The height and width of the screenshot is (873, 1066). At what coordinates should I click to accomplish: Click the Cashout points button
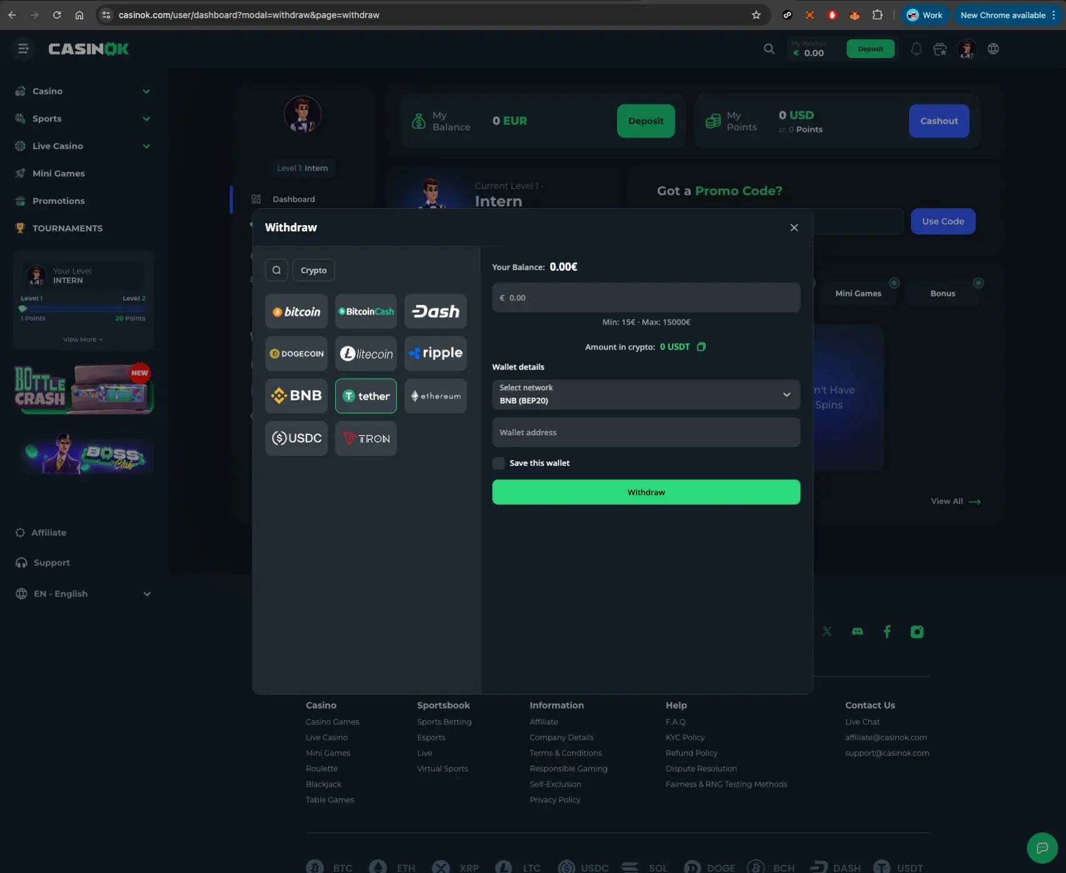pyautogui.click(x=939, y=121)
